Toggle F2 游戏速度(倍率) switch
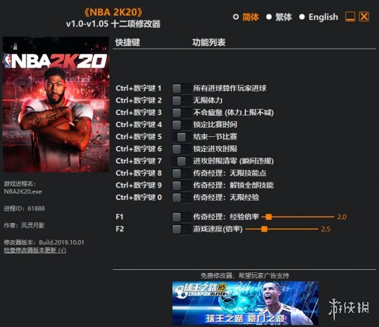This screenshot has height=327, width=379. [181, 229]
